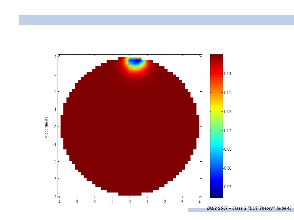Click the y-axis tick label 2
This screenshot has height=220, width=294.
click(x=55, y=92)
